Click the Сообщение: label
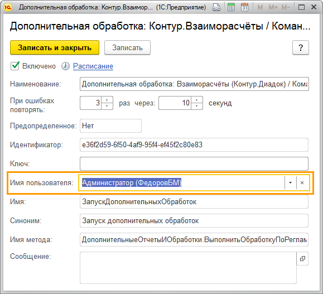This screenshot has height=294, width=323. [31, 257]
